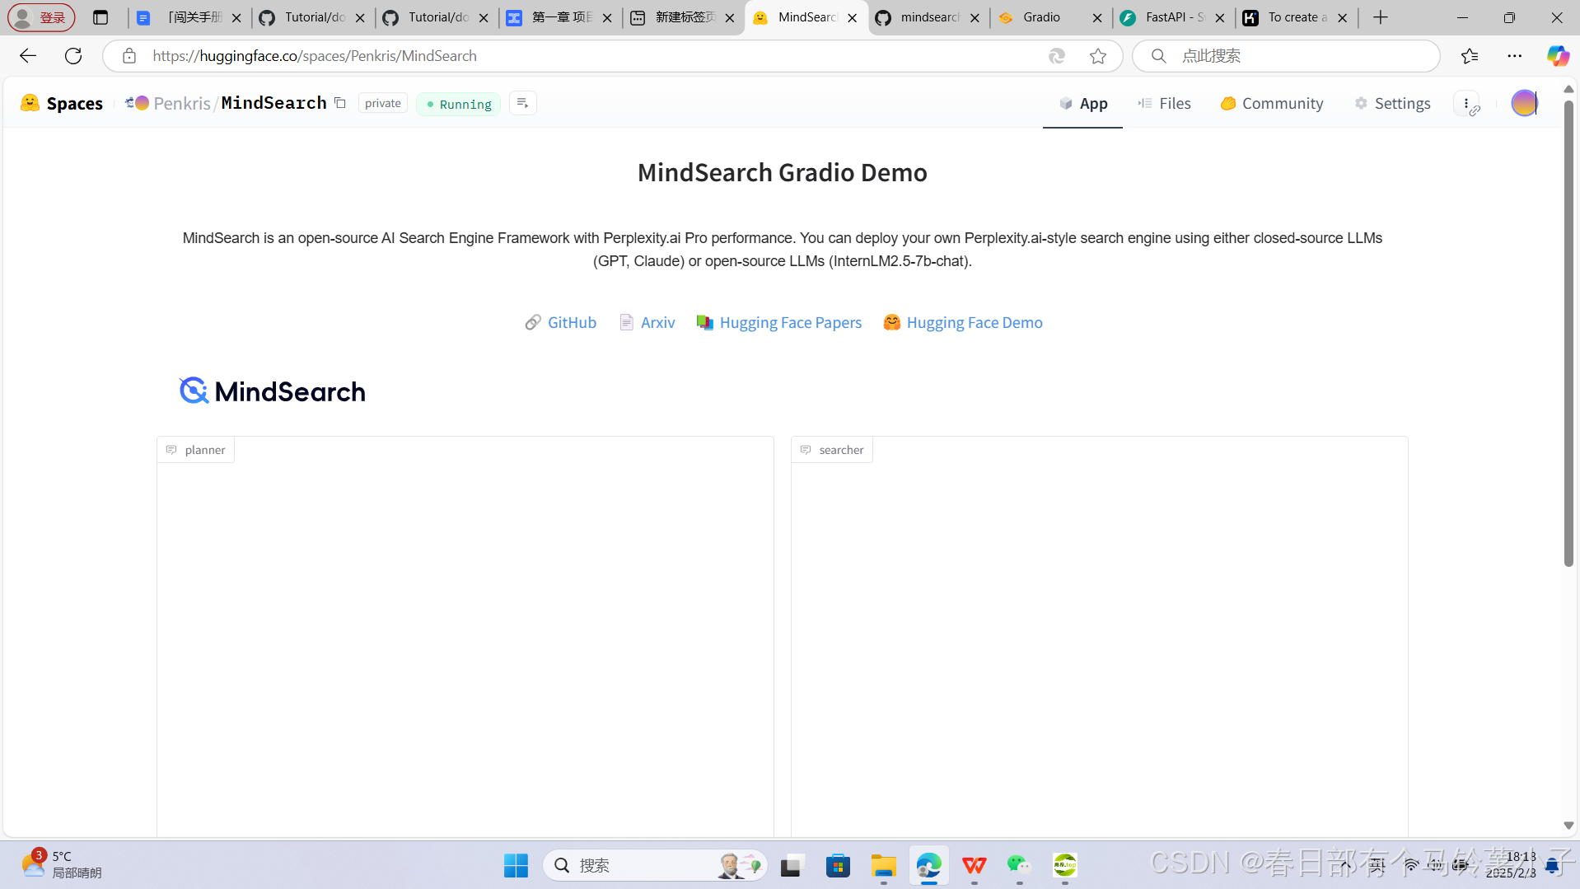Open Copilot from the browser toolbar
This screenshot has height=889, width=1580.
click(1557, 55)
